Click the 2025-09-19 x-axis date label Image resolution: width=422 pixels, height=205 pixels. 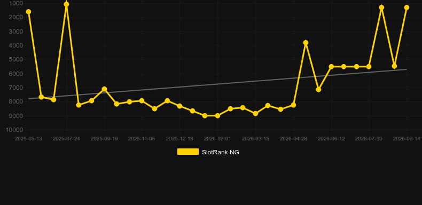point(104,139)
